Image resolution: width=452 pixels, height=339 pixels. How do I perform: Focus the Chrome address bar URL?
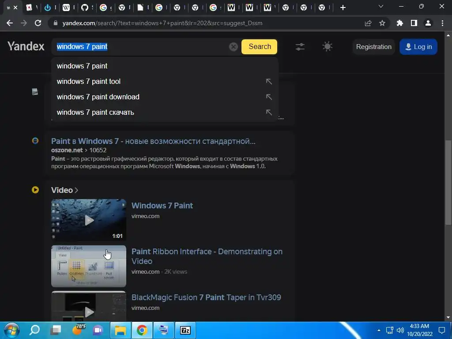pos(162,23)
